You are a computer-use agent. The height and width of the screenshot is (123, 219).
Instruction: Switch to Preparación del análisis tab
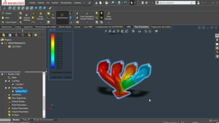pos(161,27)
